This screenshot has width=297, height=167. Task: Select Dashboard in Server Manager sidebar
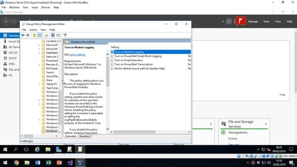10,36
